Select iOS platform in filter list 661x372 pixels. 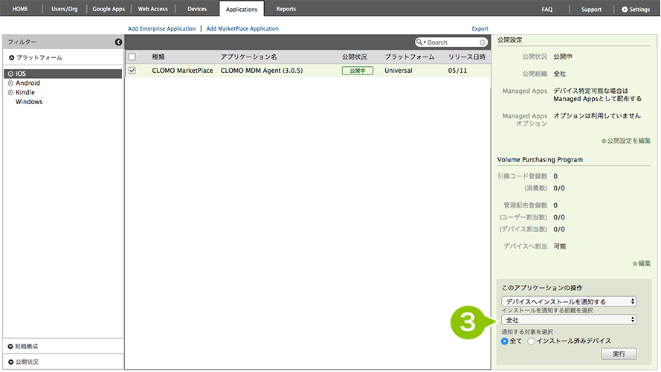pyautogui.click(x=21, y=74)
